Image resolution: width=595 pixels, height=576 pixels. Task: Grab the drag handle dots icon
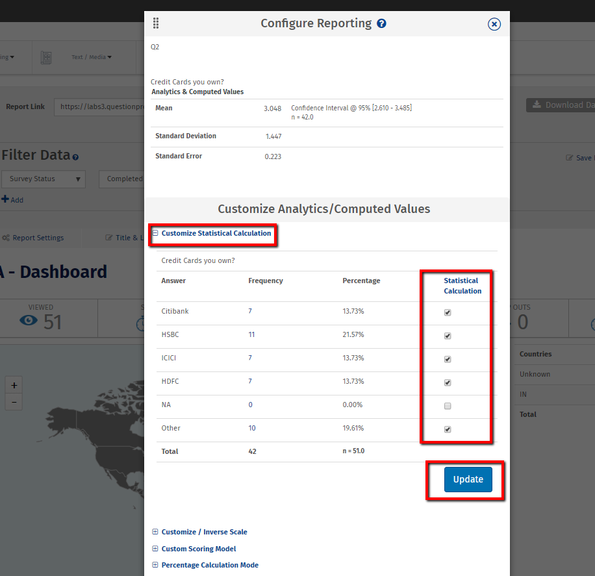[x=156, y=23]
